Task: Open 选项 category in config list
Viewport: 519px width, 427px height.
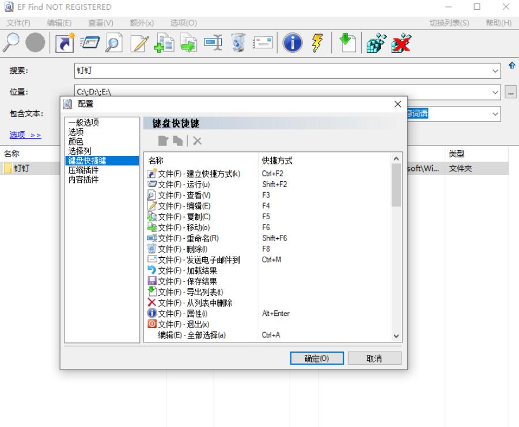Action: [102, 132]
